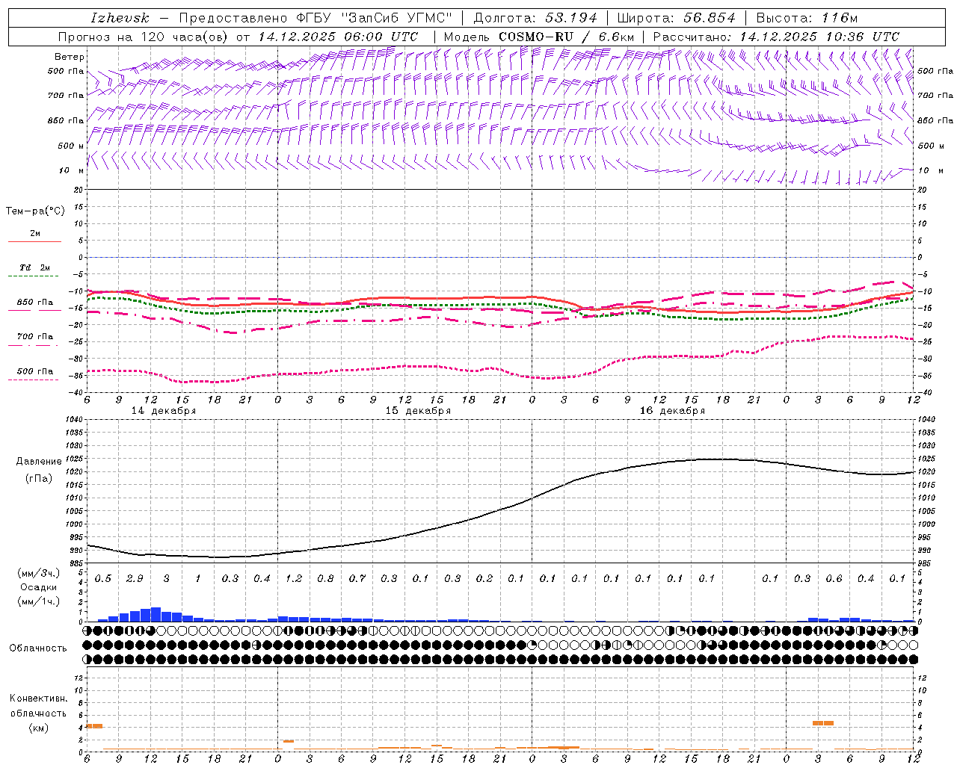Click the Izhevsk station name in the header

tap(120, 18)
